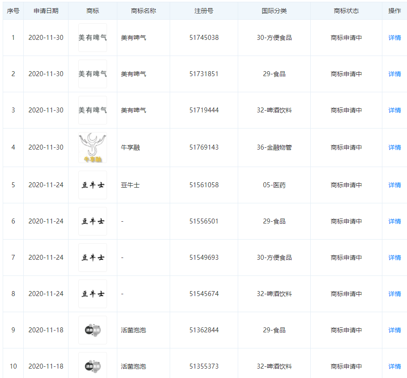Open details for registration 51556501

click(394, 221)
